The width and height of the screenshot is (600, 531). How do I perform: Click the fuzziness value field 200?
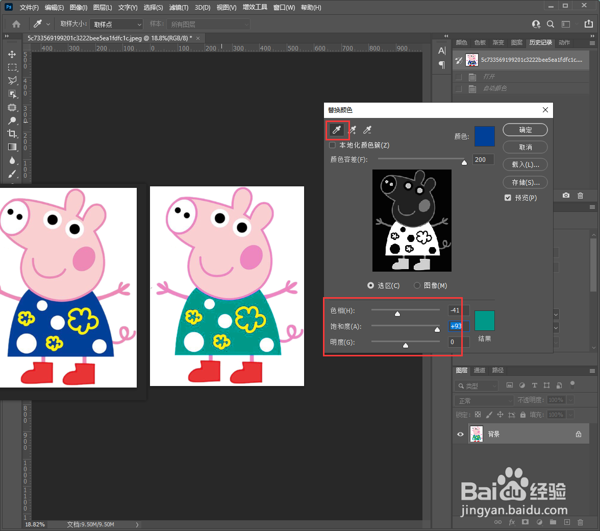tap(483, 160)
